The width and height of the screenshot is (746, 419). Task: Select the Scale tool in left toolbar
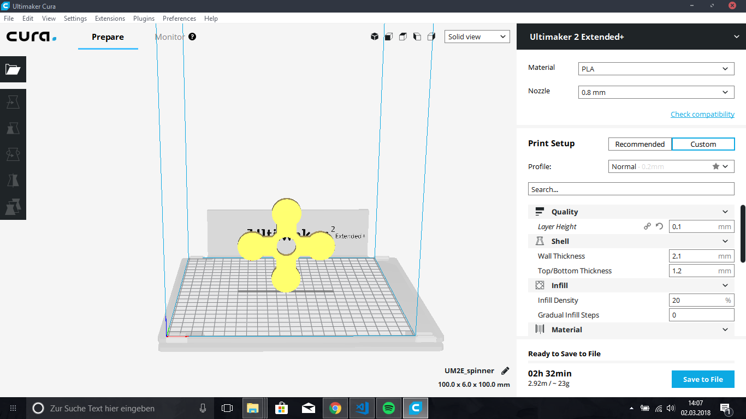click(13, 128)
